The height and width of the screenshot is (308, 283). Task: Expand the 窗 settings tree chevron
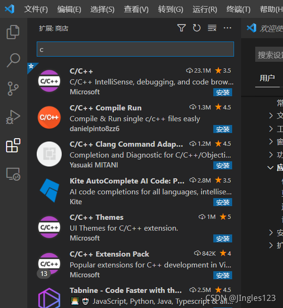click(271, 142)
